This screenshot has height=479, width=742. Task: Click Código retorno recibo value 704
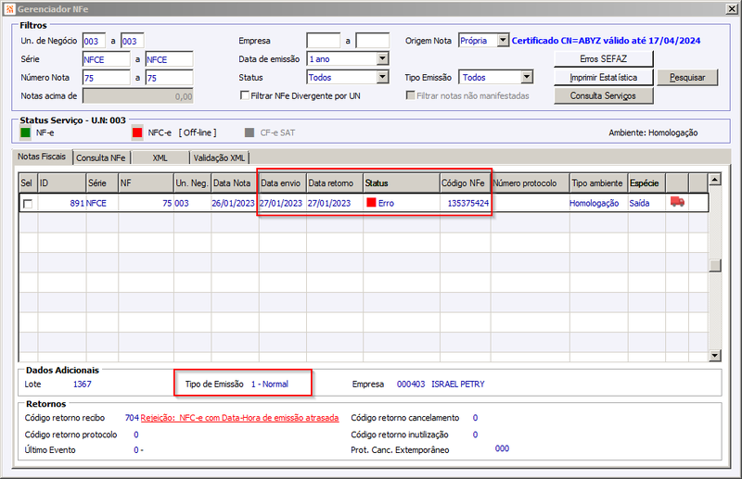[x=132, y=418]
